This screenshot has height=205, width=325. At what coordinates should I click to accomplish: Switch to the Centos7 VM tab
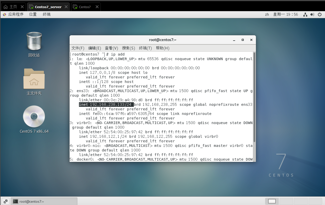pos(85,7)
